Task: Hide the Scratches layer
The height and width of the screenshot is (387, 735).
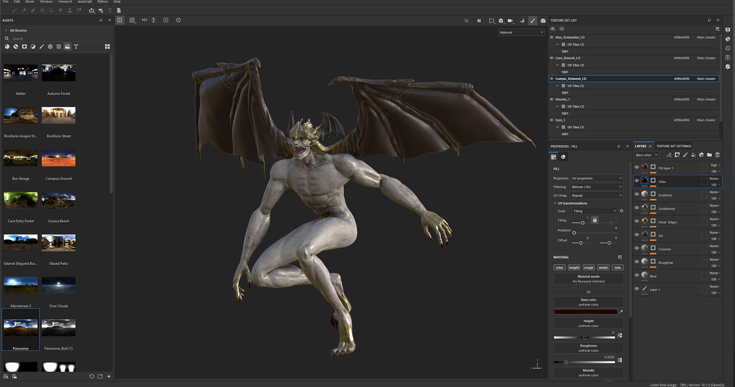Action: 637,194
